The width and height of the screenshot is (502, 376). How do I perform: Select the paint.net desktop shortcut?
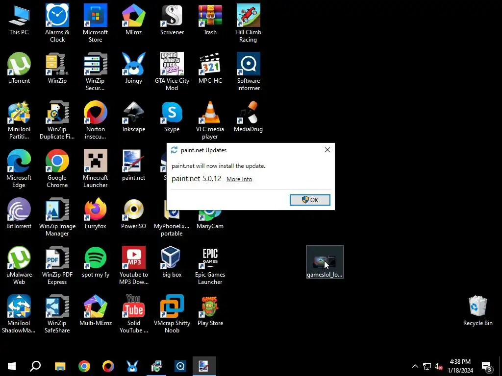click(x=134, y=165)
